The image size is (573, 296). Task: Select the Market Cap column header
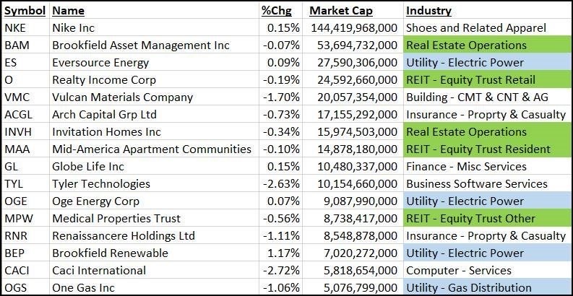[342, 11]
